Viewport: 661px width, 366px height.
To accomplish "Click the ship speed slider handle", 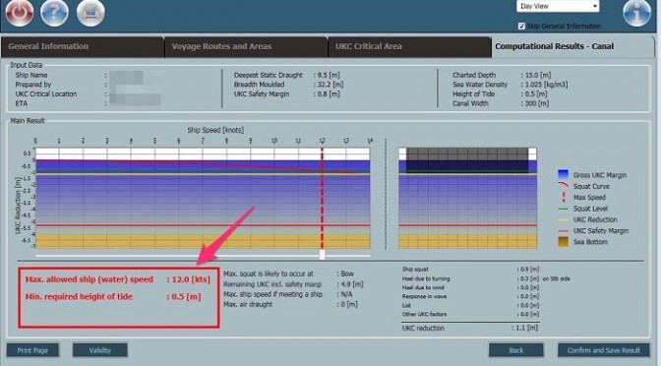I will coord(322,255).
